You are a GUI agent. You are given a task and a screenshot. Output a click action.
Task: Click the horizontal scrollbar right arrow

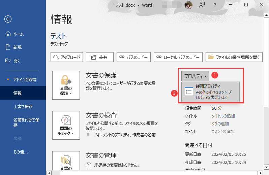coord(261,173)
